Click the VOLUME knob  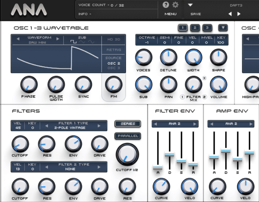click(x=218, y=84)
